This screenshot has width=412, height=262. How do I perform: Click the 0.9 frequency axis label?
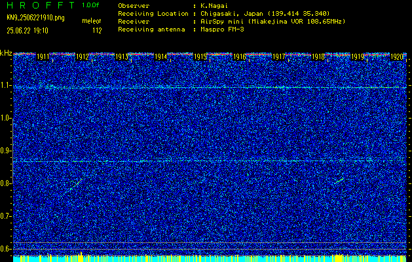tap(6, 151)
